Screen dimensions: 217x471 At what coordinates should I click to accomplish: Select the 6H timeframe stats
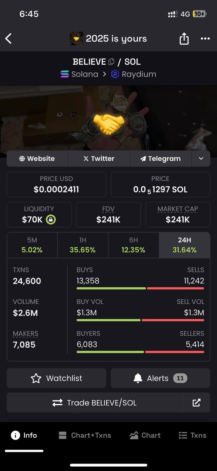pos(133,245)
